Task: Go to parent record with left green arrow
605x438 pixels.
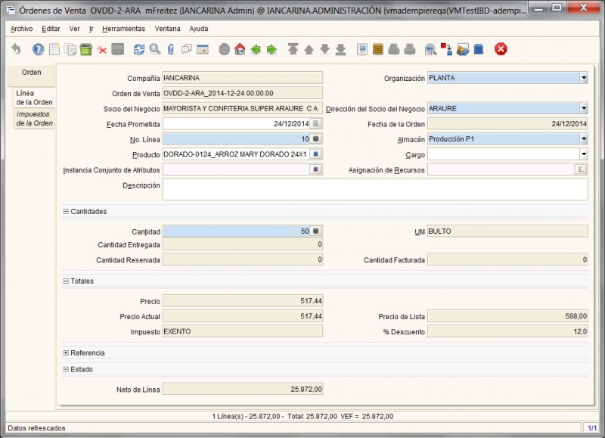Action: [256, 49]
